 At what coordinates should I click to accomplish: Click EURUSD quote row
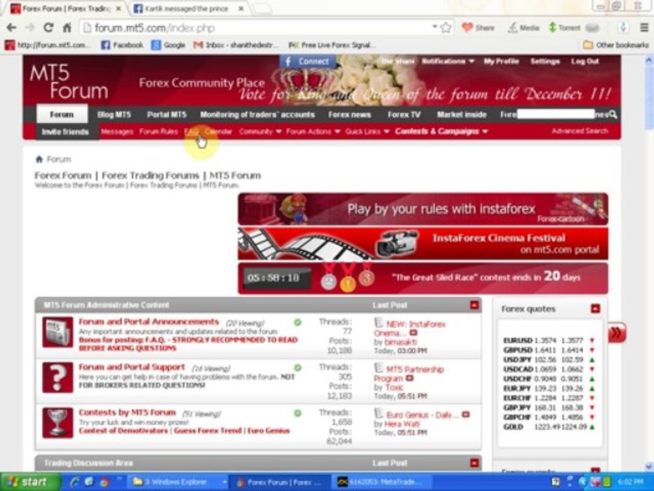[549, 340]
